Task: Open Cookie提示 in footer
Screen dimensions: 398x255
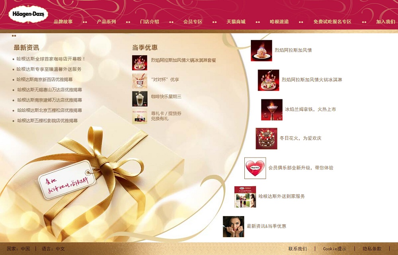Action: (335, 249)
